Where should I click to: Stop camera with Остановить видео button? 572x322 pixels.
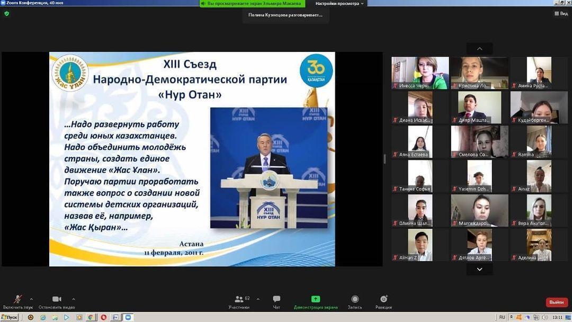(57, 301)
